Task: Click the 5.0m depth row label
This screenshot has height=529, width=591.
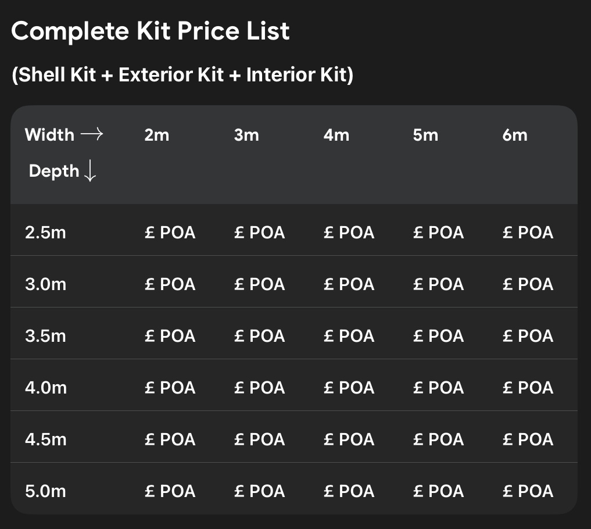Action: (45, 491)
